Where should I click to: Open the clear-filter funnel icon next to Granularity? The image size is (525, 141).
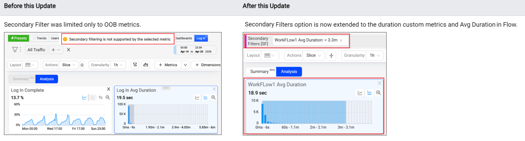tap(135, 65)
